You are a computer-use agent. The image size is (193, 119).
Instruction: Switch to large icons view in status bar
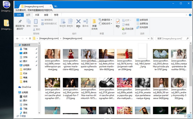[189, 116]
